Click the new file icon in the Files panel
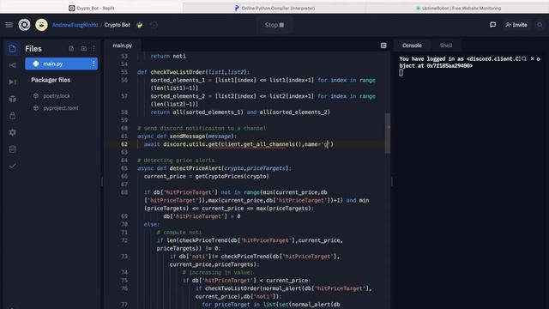The width and height of the screenshot is (549, 309). pos(71,48)
